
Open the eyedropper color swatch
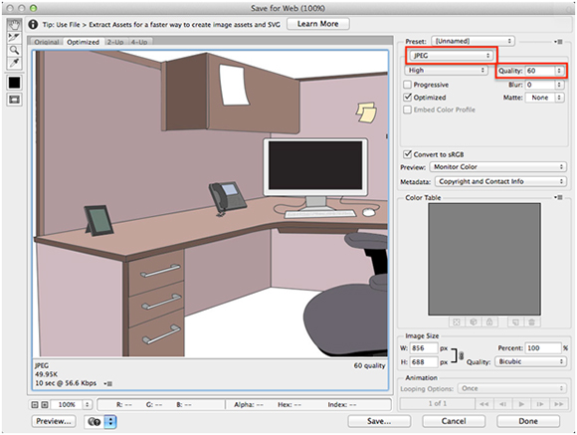14,83
